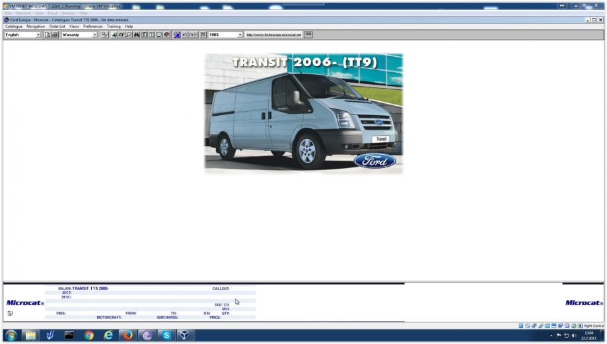This screenshot has height=344, width=607.
Task: Click the print preview icon in toolbar
Action: [x=48, y=34]
